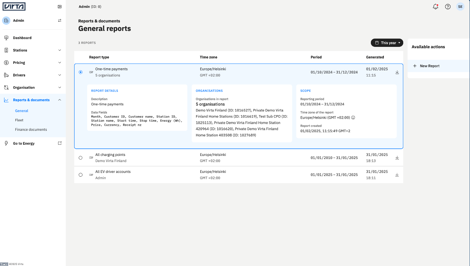Viewport: 470px width, 266px height.
Task: Select the One-time payments radio button
Action: coord(80,72)
